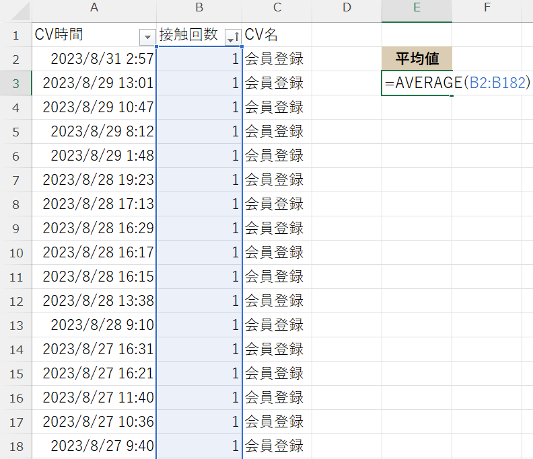Select row 1 header

tap(16, 35)
